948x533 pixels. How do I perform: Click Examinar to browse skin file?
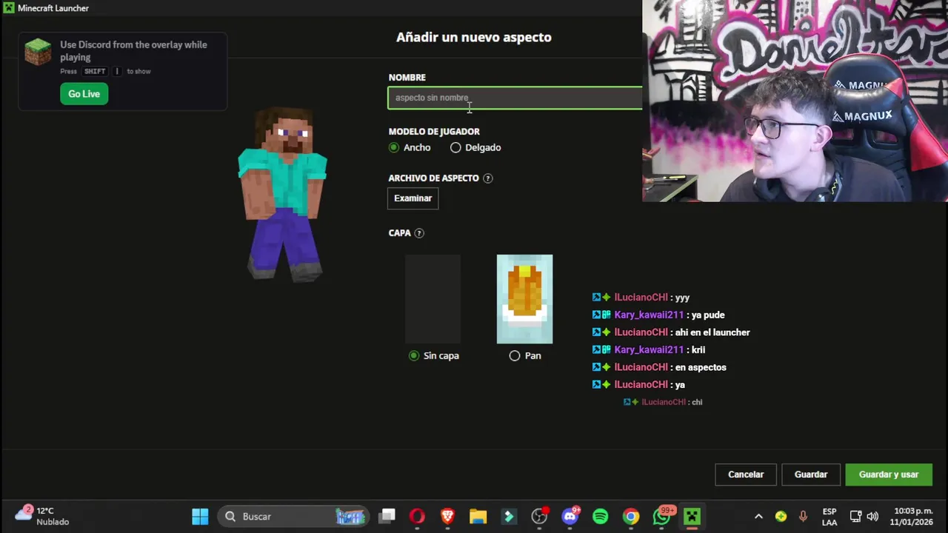tap(413, 198)
